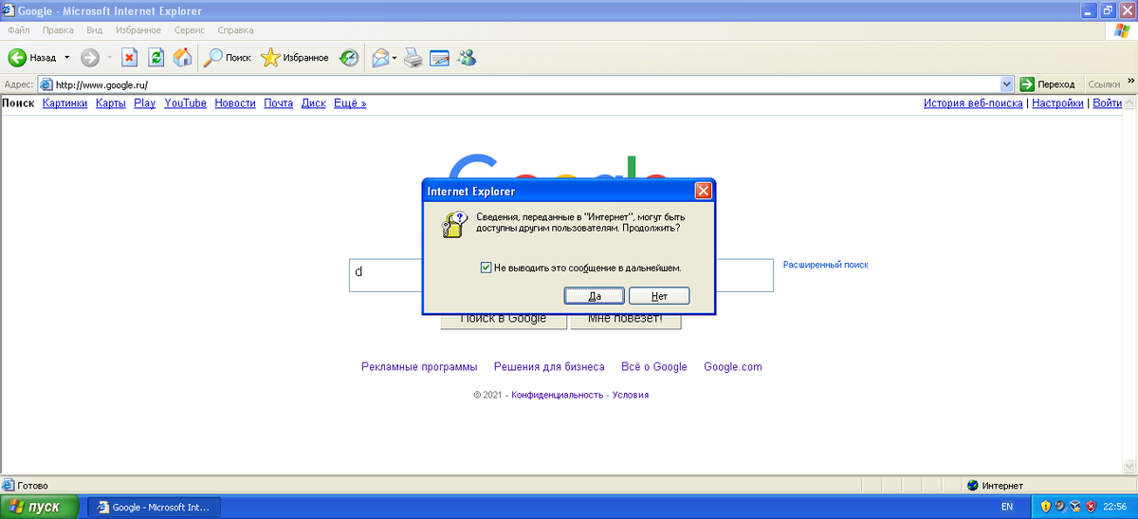Close the Internet Explorer dialog with X
Image resolution: width=1138 pixels, height=519 pixels.
(703, 191)
